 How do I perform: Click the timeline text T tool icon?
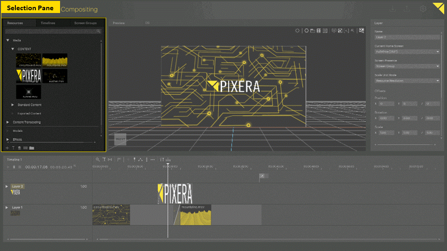click(x=104, y=159)
